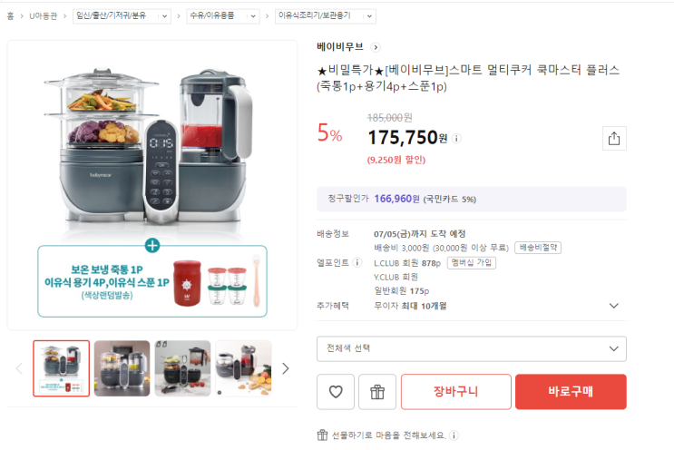The width and height of the screenshot is (674, 450).
Task: Show next thumbnails with right arrow
Action: click(285, 368)
